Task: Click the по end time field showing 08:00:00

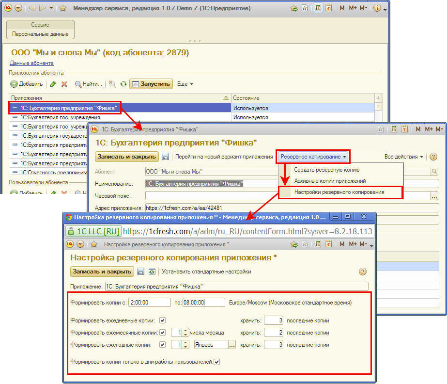Action: [203, 303]
